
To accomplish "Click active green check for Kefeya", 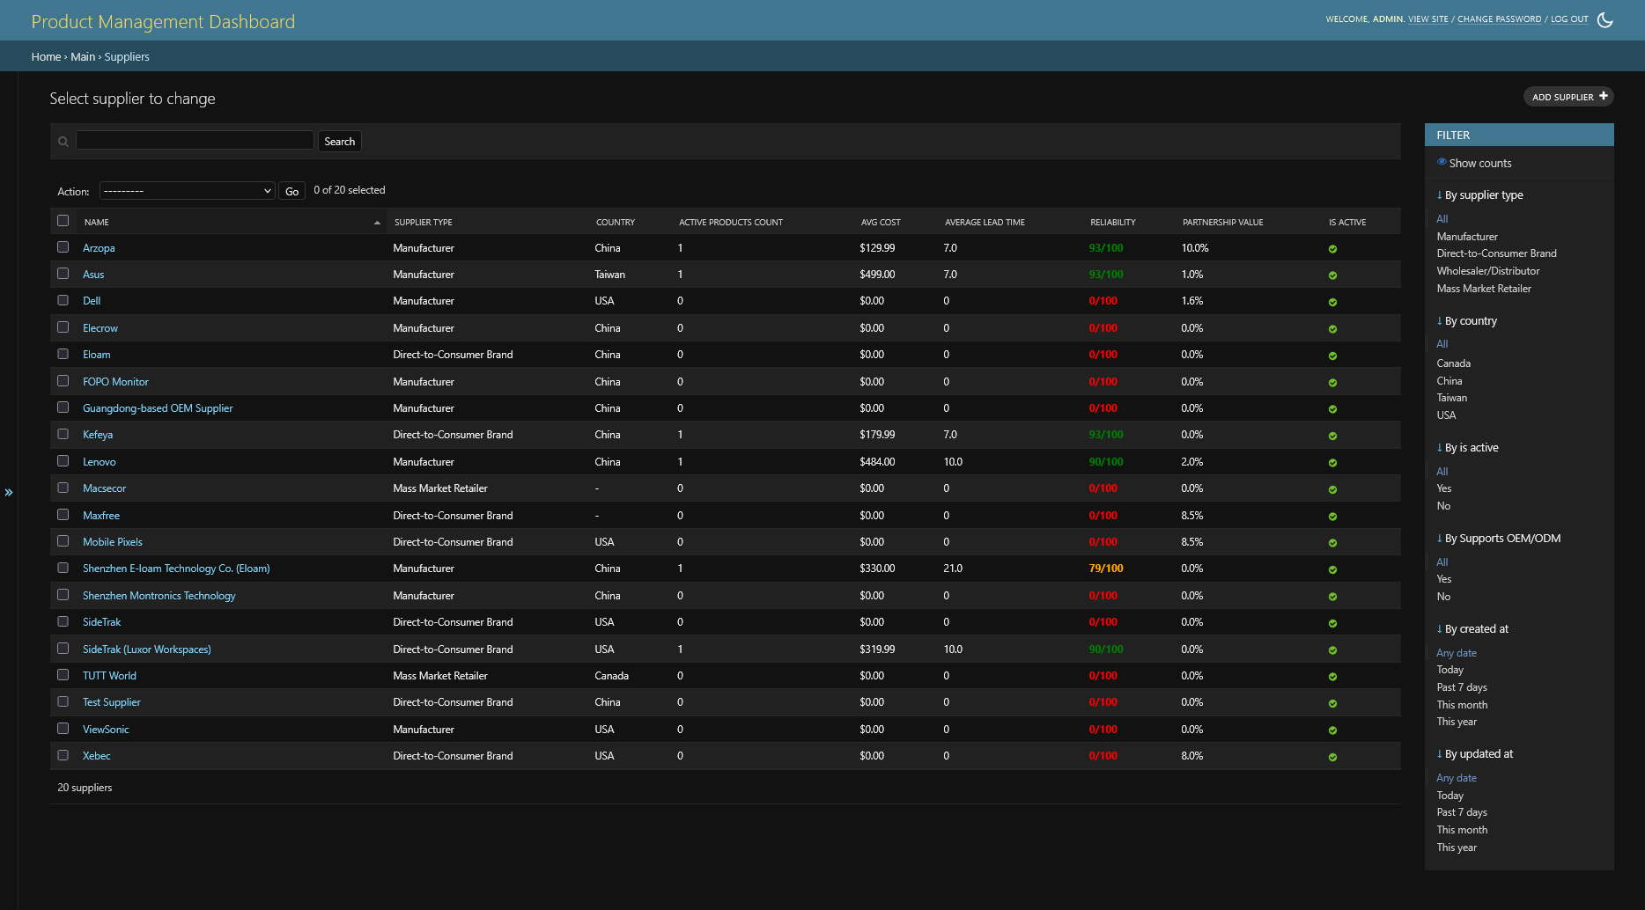I will [1332, 436].
